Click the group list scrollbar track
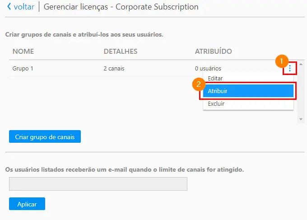This screenshot has height=220, width=307. click(x=301, y=92)
